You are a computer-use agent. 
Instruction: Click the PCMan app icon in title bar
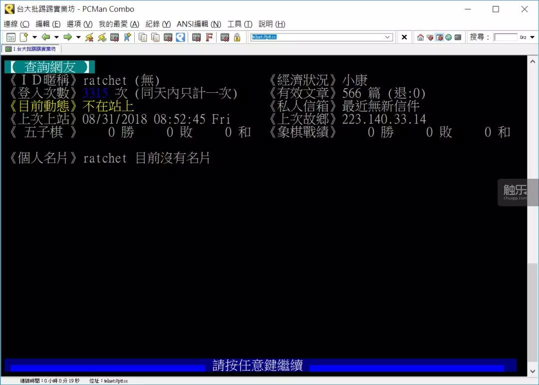coord(9,9)
